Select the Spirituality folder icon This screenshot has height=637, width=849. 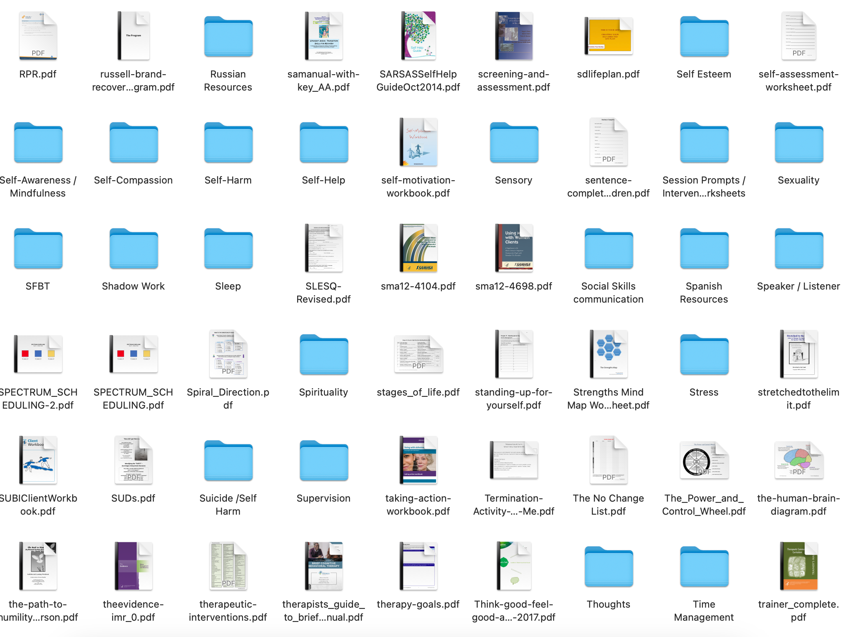(x=323, y=355)
